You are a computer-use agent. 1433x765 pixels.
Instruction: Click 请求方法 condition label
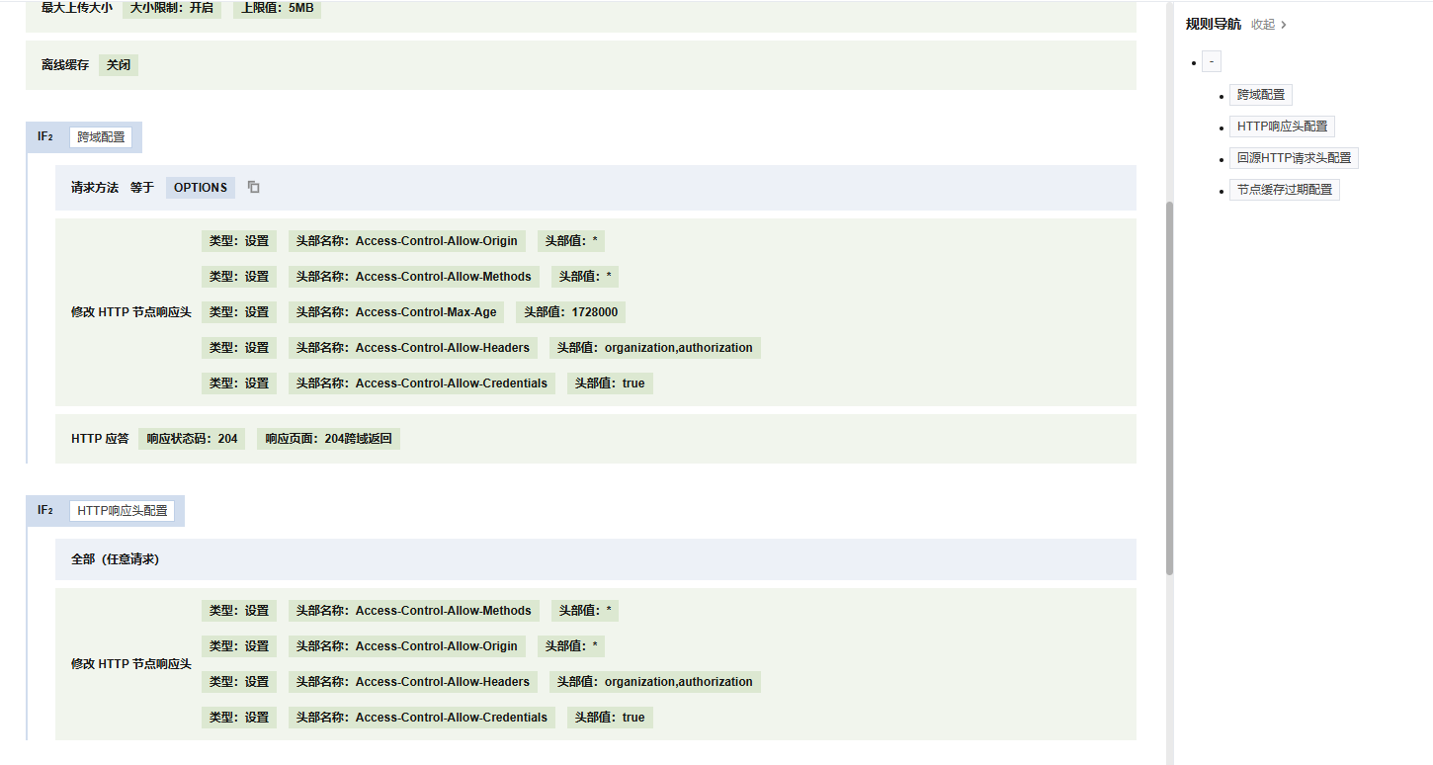pos(95,188)
